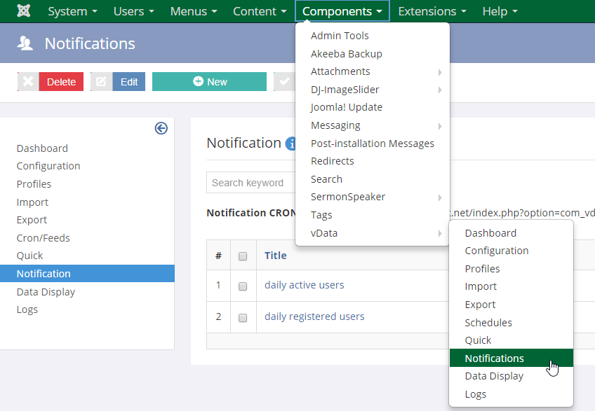Viewport: 595px width, 411px height.
Task: Choose Notifications in the vData submenu
Action: point(494,358)
